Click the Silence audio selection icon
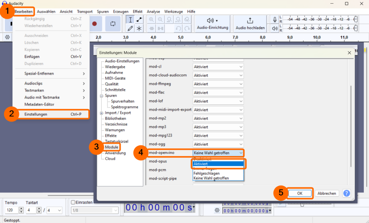 click(161, 29)
